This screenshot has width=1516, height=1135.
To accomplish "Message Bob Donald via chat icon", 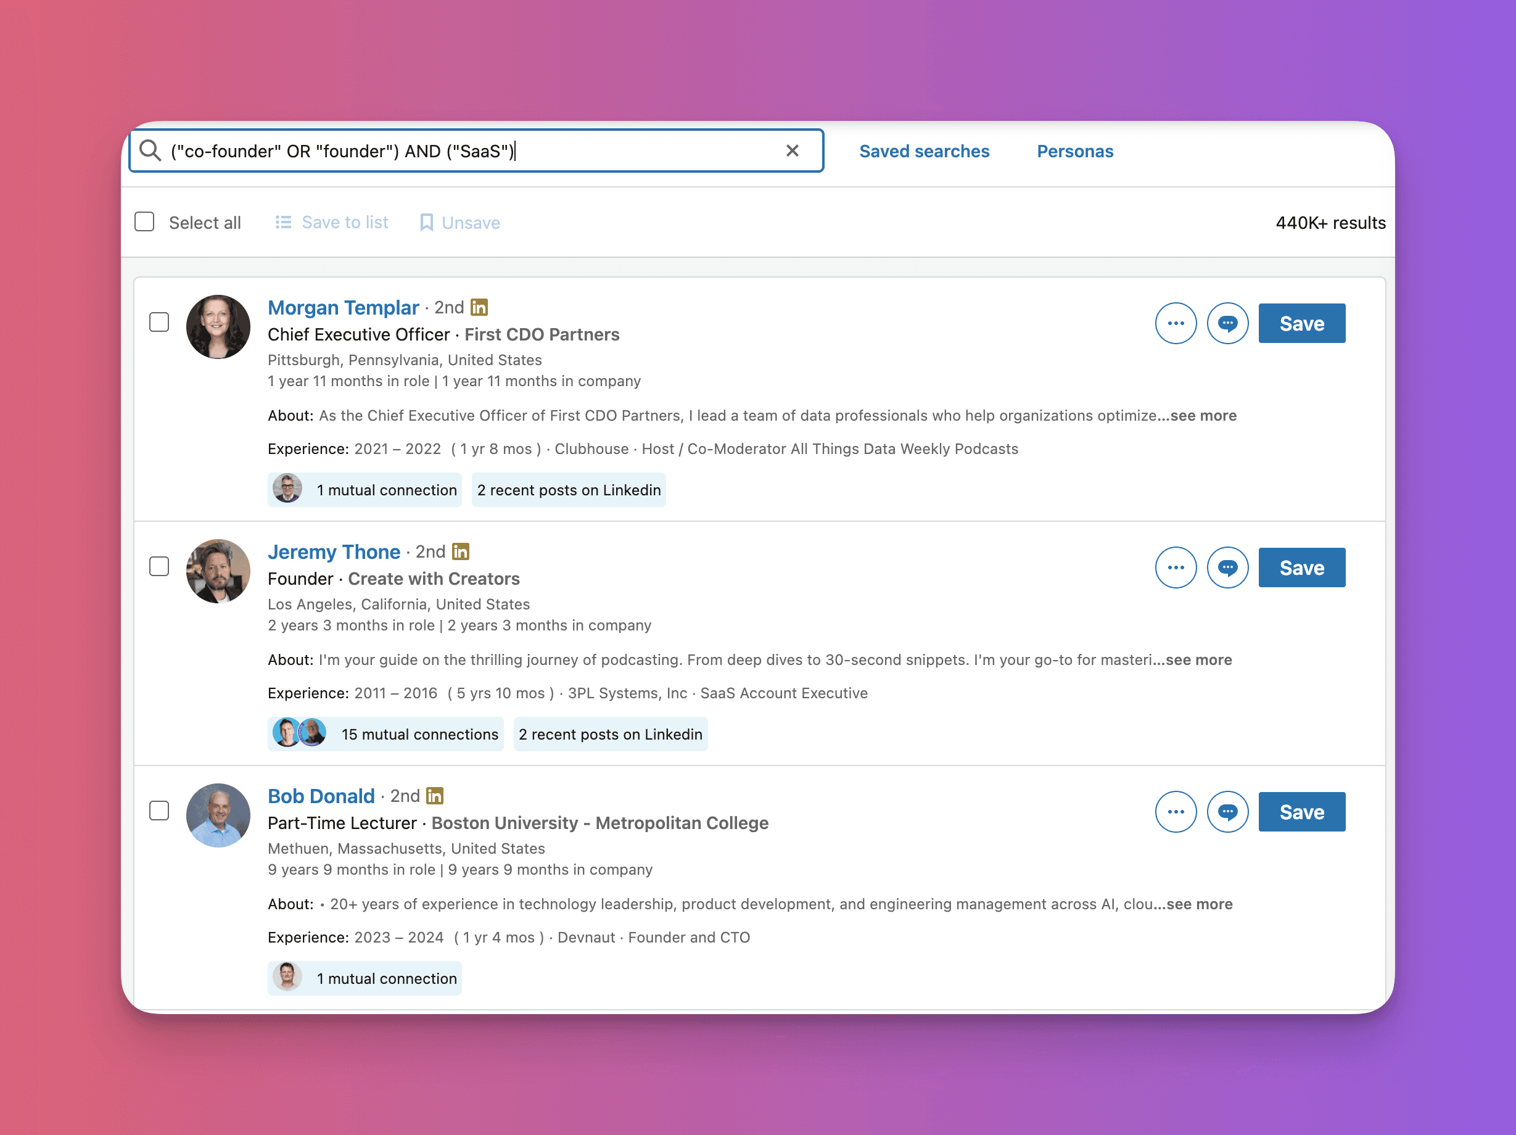I will [x=1227, y=812].
